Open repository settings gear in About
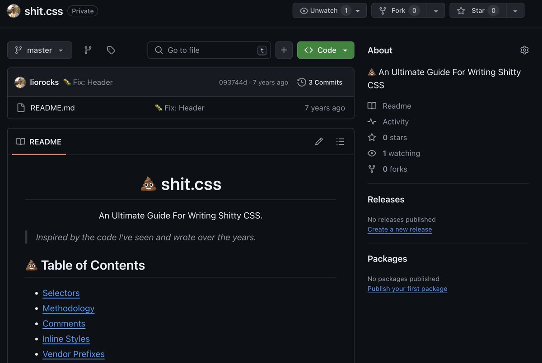 pos(524,50)
